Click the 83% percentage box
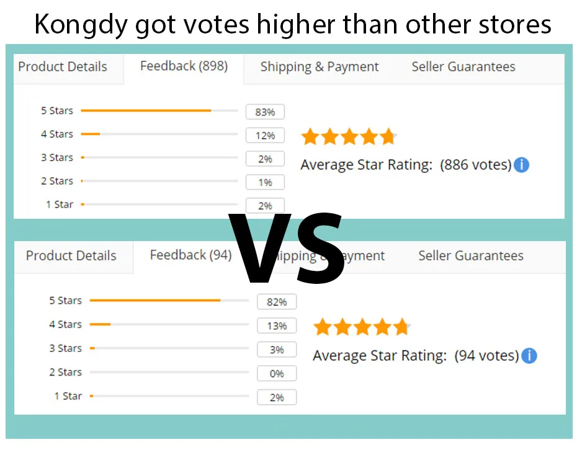This screenshot has height=450, width=577. 265,112
